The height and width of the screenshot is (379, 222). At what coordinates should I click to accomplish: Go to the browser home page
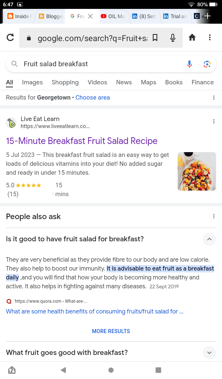[x=192, y=37]
